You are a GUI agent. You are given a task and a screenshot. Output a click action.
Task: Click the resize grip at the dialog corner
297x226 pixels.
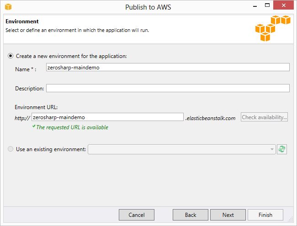pos(290,219)
